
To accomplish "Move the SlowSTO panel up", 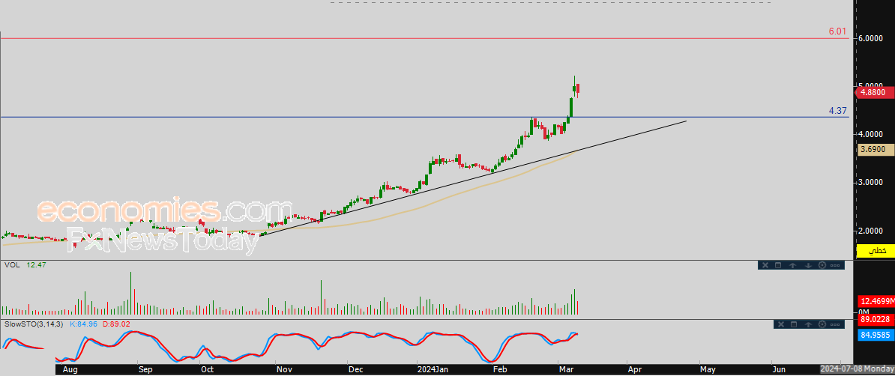I will (x=808, y=324).
